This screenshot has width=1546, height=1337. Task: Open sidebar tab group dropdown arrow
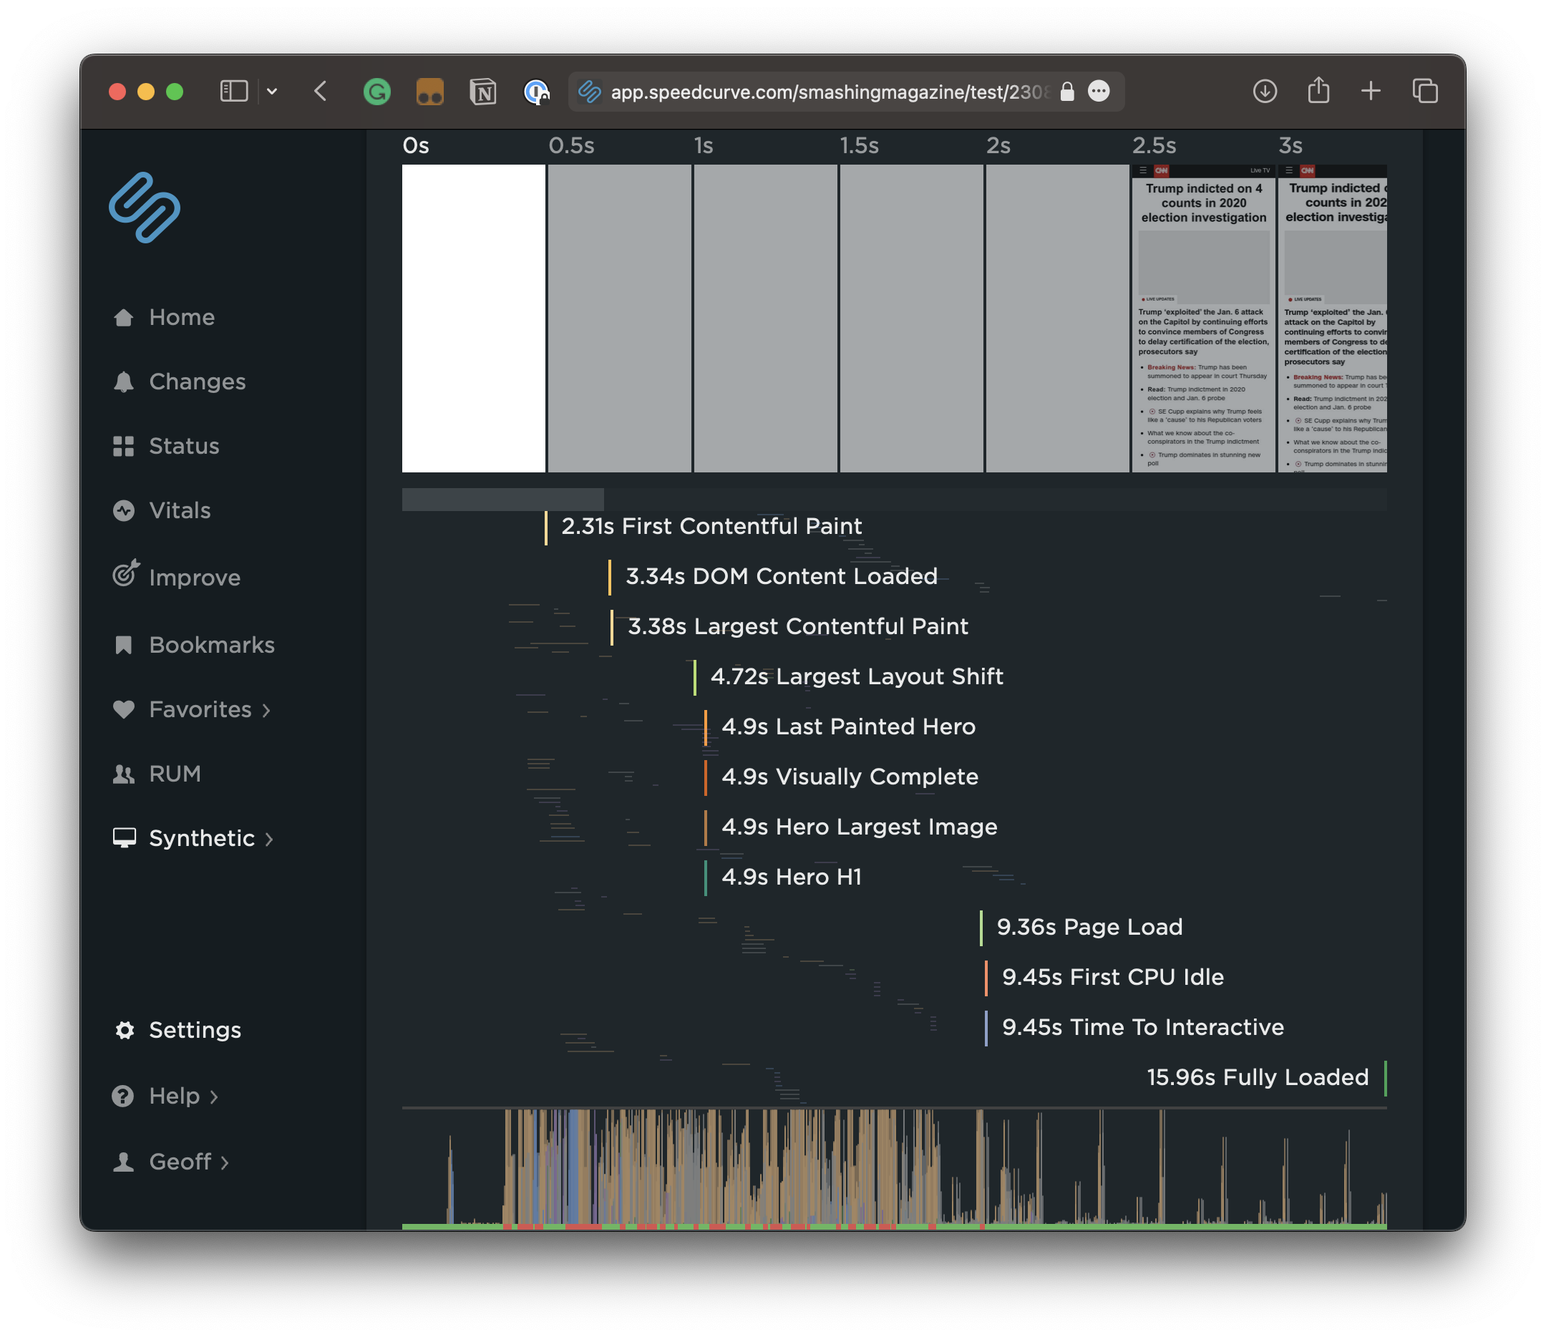tap(273, 91)
